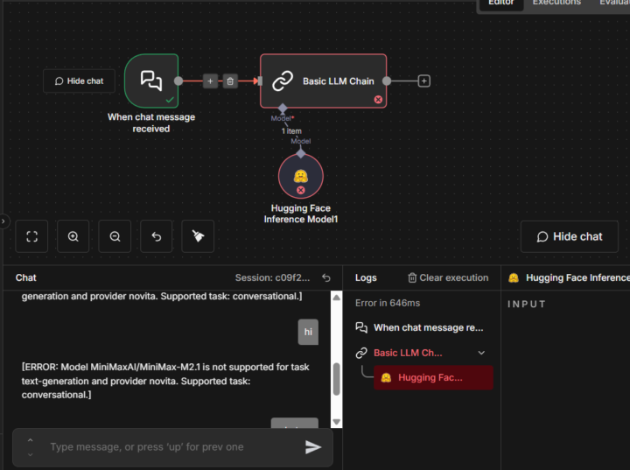
Task: Tidy up workflow with the broom icon
Action: tap(198, 236)
